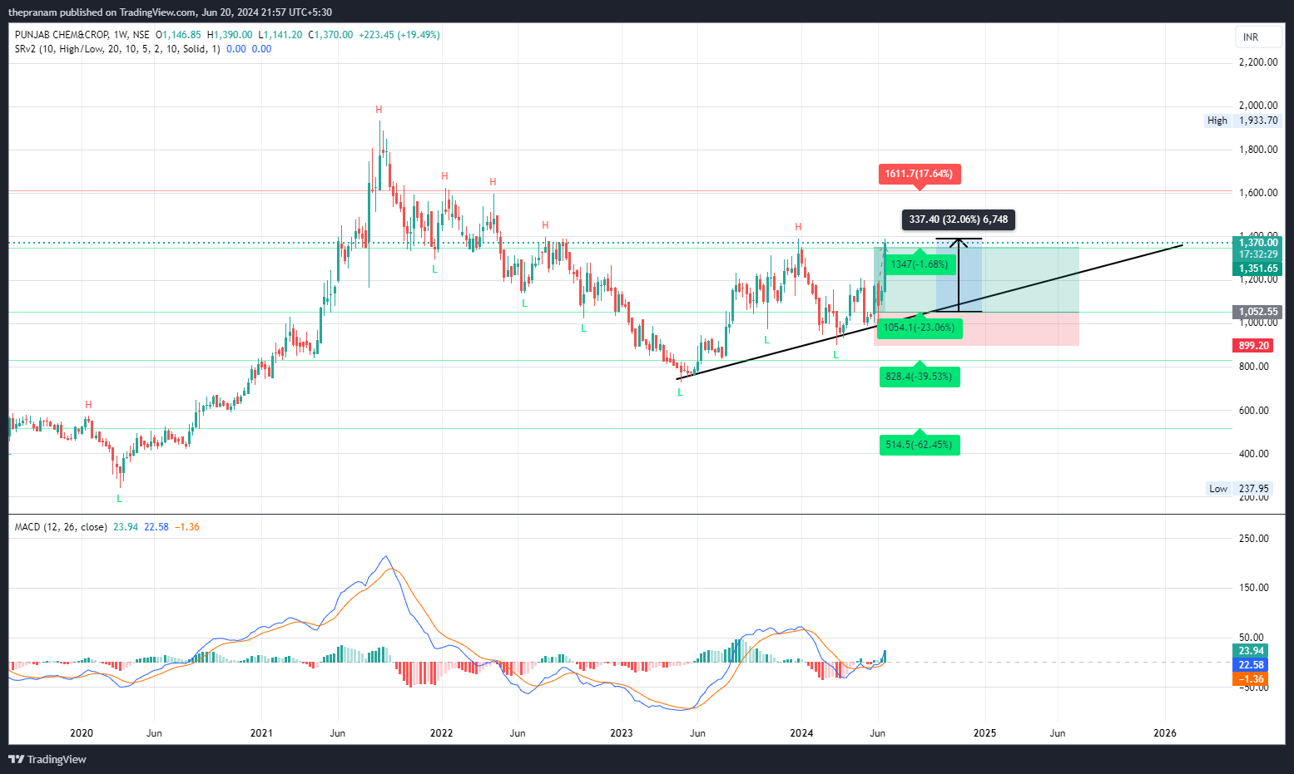Click the grey 1,052.55 price tag
Viewport: 1294px width, 774px height.
tap(1257, 313)
